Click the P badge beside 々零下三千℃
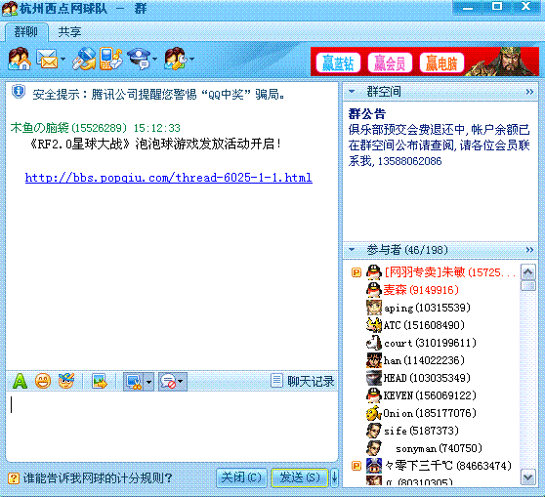 point(356,466)
